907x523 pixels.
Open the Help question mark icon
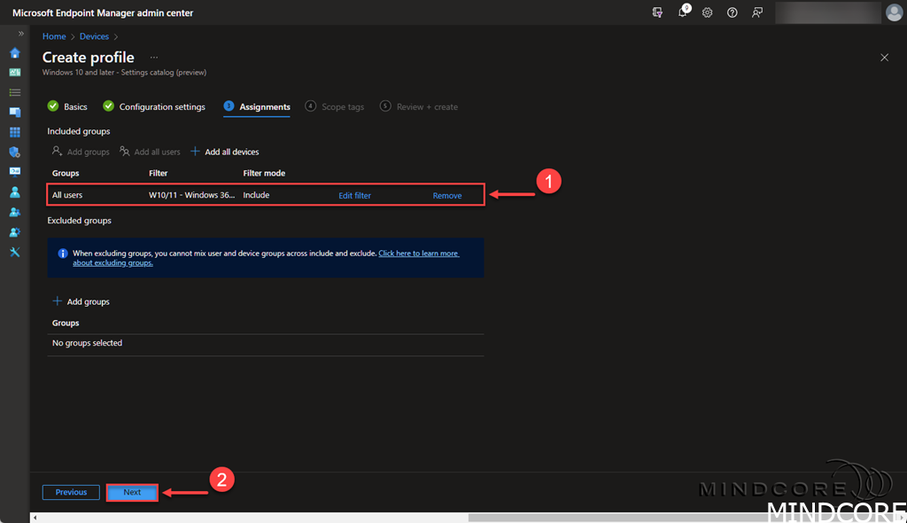[733, 12]
